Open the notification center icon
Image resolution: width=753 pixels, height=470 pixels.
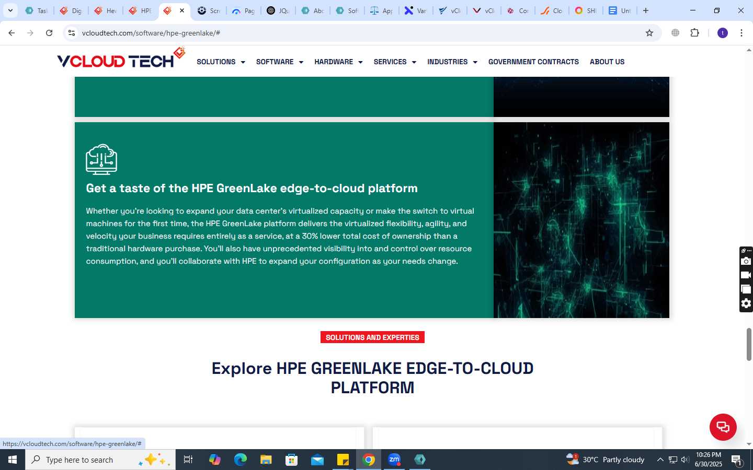737,460
